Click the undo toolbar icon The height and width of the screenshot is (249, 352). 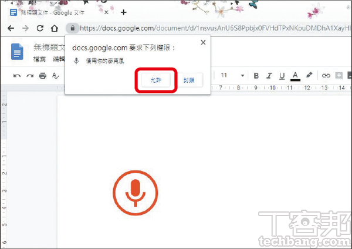point(17,76)
